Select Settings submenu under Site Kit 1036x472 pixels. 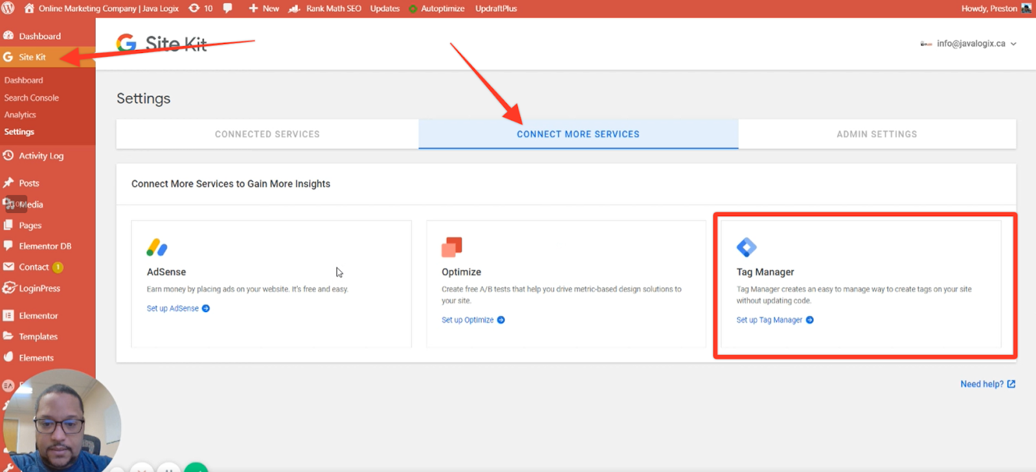click(x=19, y=131)
